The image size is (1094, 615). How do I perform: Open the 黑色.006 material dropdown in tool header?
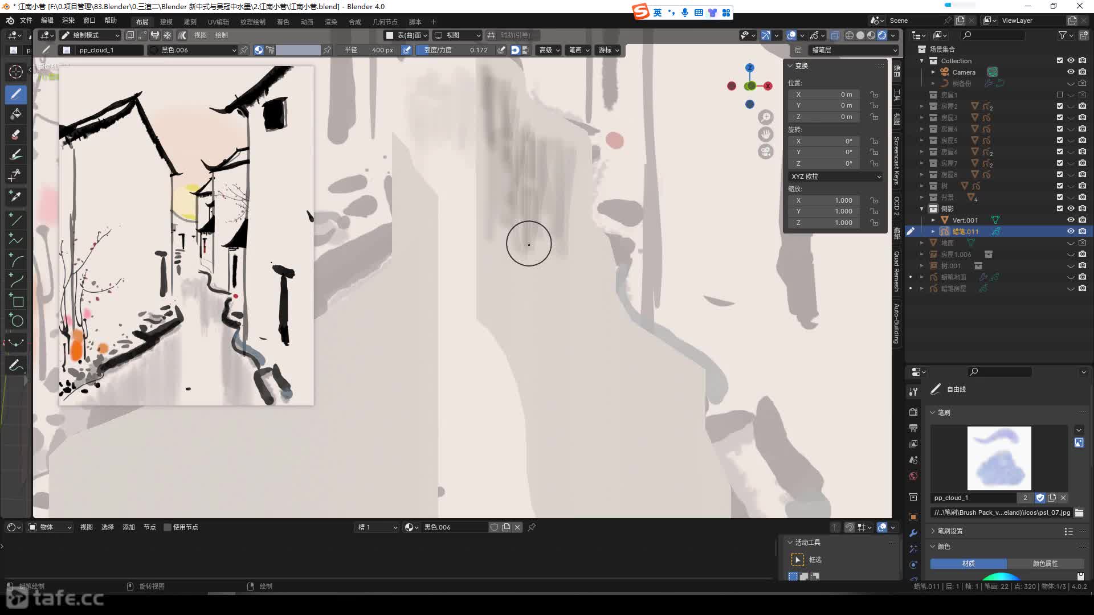193,50
